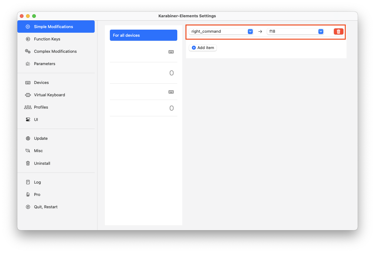Show the Devices section
This screenshot has height=253, width=375.
[56, 82]
